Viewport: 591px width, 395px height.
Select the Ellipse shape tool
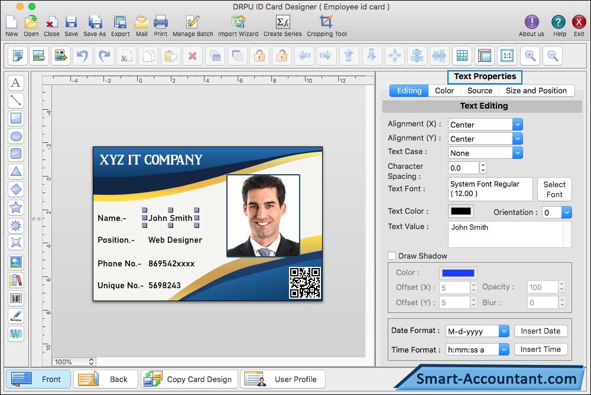point(16,136)
